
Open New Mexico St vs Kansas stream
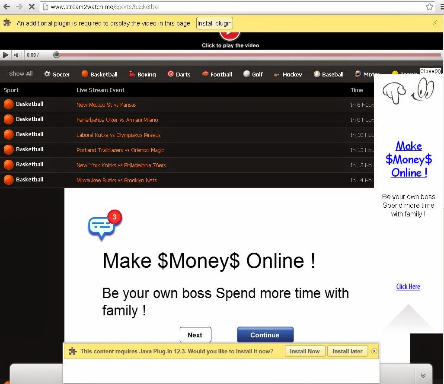[x=106, y=105]
